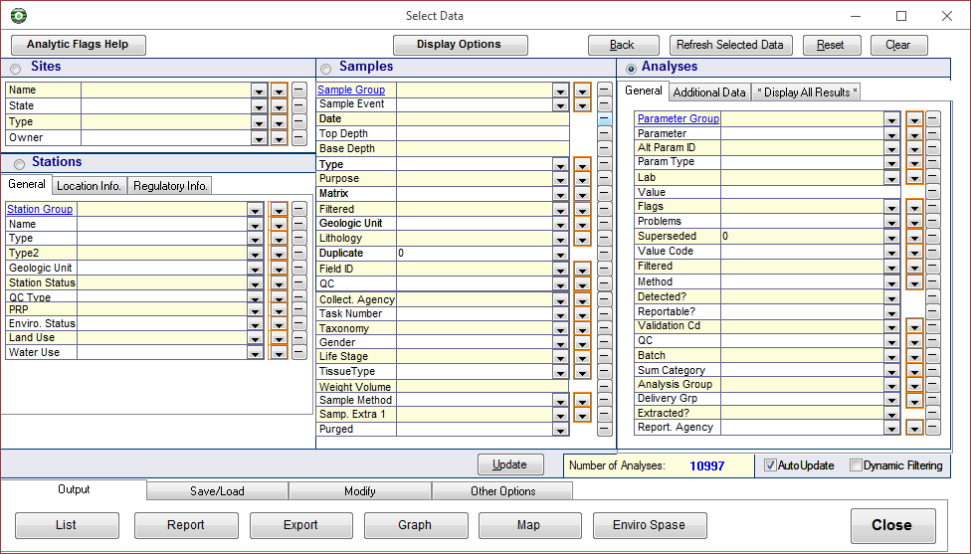Click the Export output button

click(301, 525)
